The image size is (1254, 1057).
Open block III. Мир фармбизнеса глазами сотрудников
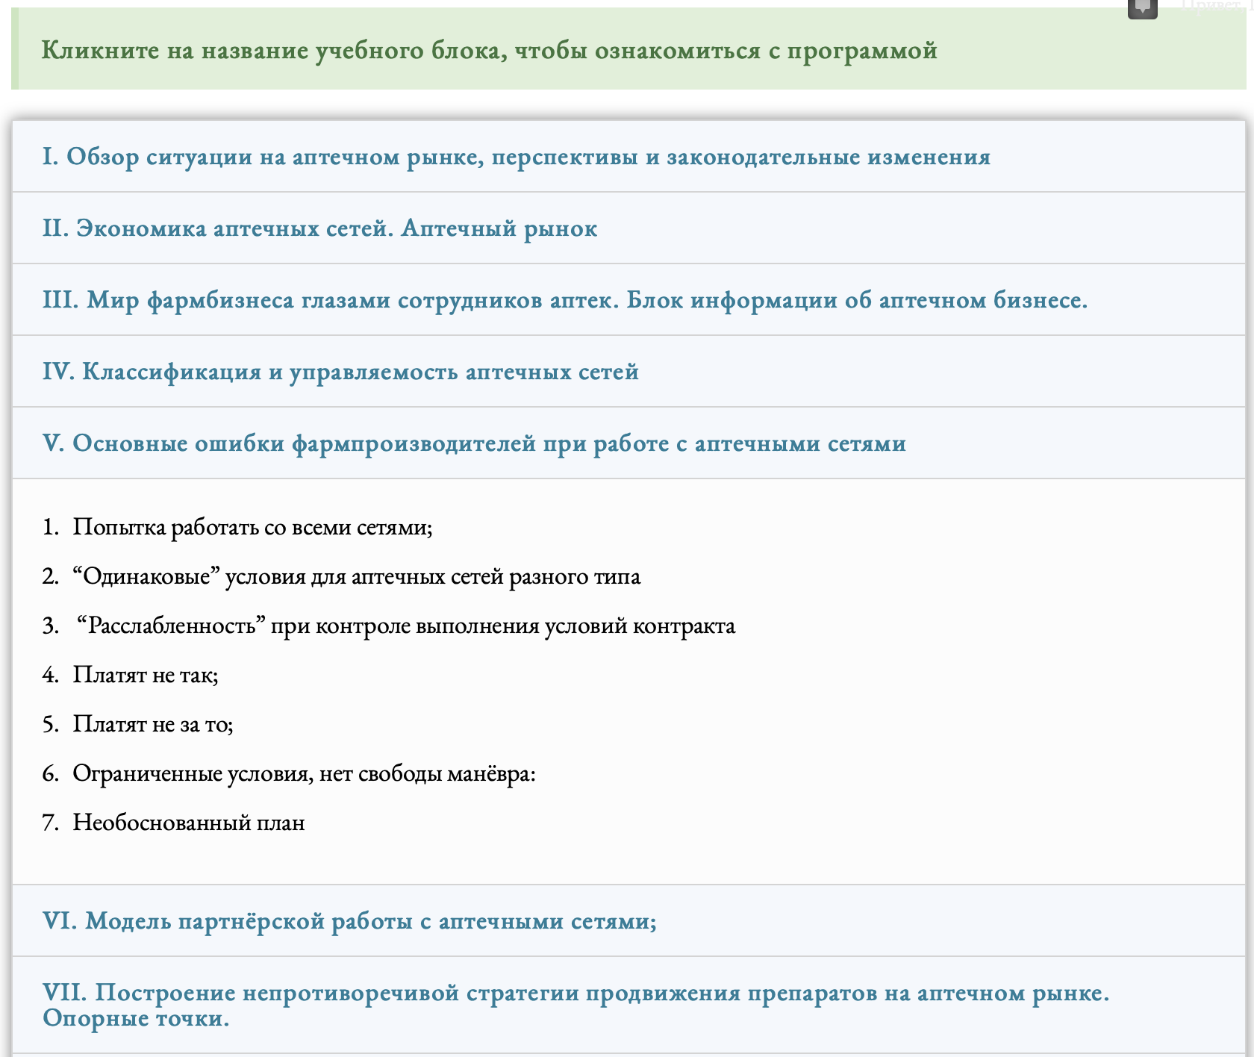(x=628, y=299)
